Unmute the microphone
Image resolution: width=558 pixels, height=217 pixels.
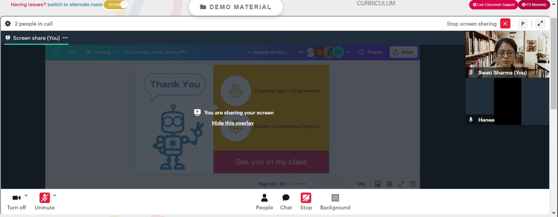45,202
